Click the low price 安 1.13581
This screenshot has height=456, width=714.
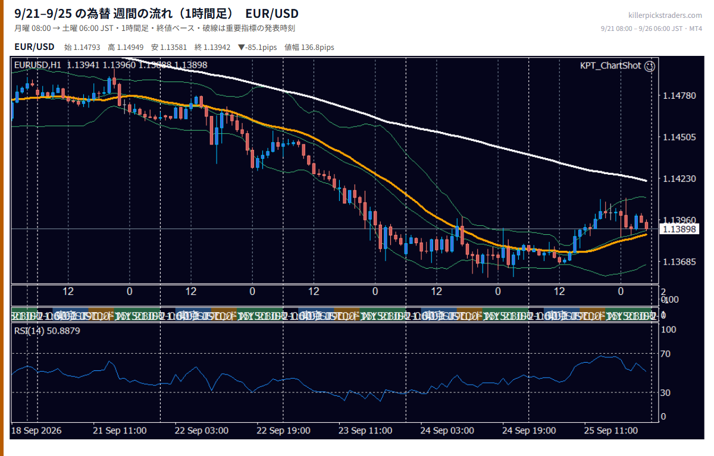pyautogui.click(x=170, y=47)
